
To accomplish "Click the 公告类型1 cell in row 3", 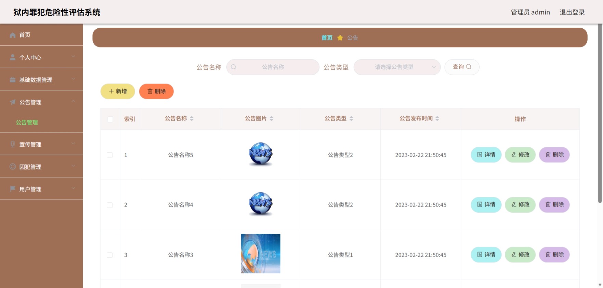I will click(340, 255).
